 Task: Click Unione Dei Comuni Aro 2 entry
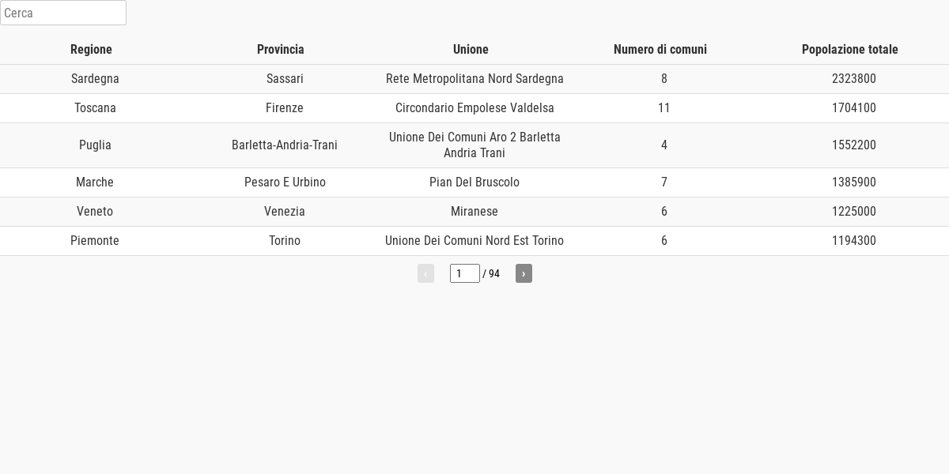tap(475, 145)
